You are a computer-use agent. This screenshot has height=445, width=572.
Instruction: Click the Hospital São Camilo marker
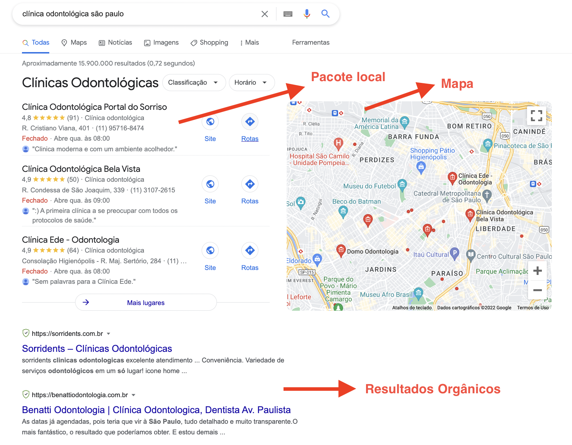[x=338, y=144]
